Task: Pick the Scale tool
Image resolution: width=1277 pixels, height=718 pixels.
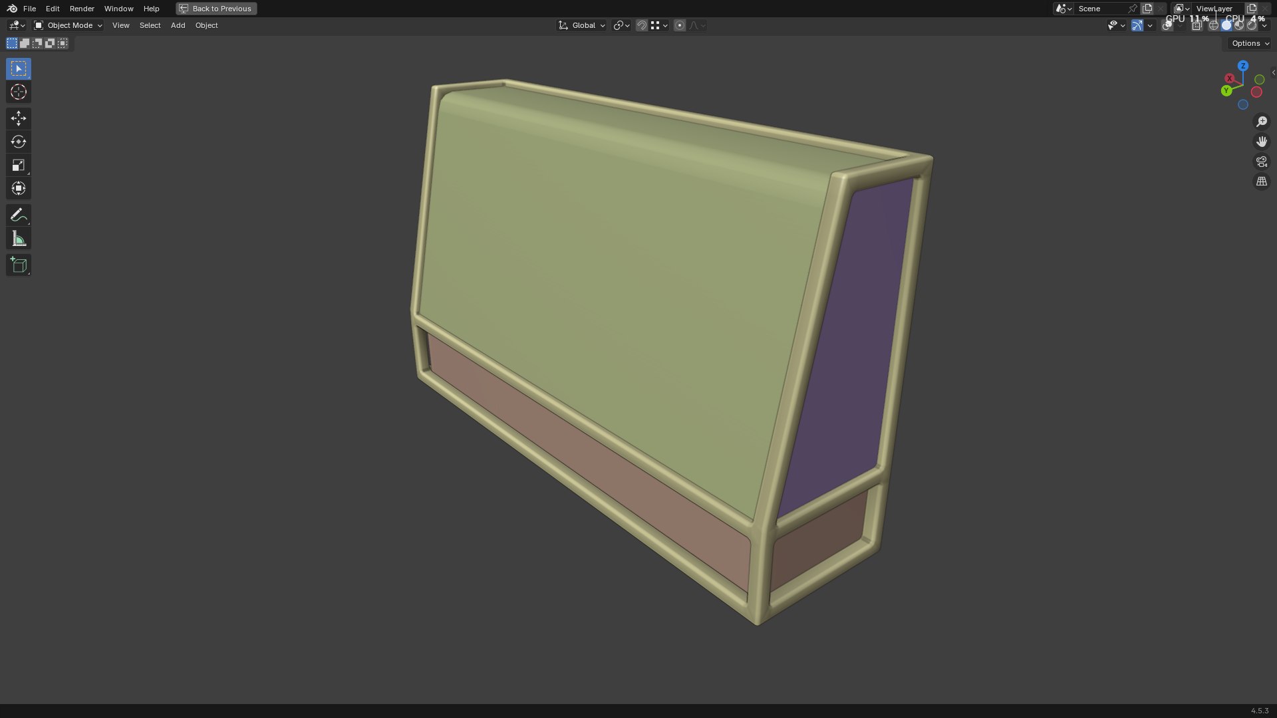Action: pyautogui.click(x=19, y=165)
